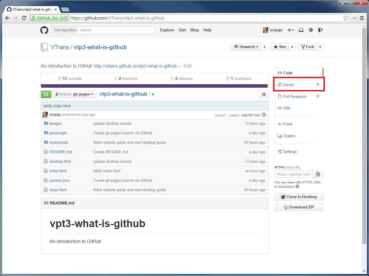This screenshot has height=276, width=369.
Task: Open the javascripts folder
Action: point(58,133)
